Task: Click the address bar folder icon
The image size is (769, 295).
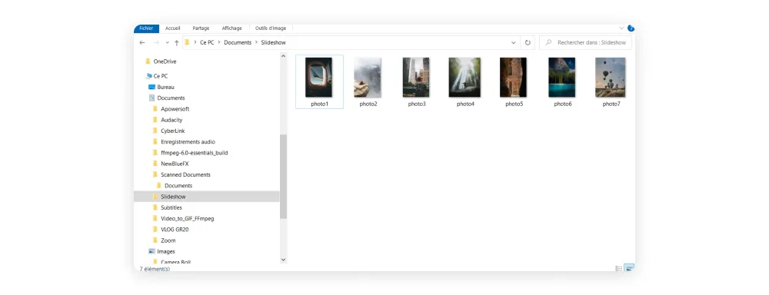Action: (187, 42)
